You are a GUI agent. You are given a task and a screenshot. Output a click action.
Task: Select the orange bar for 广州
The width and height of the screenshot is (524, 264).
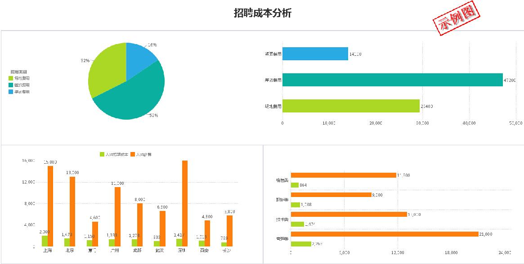pos(118,217)
